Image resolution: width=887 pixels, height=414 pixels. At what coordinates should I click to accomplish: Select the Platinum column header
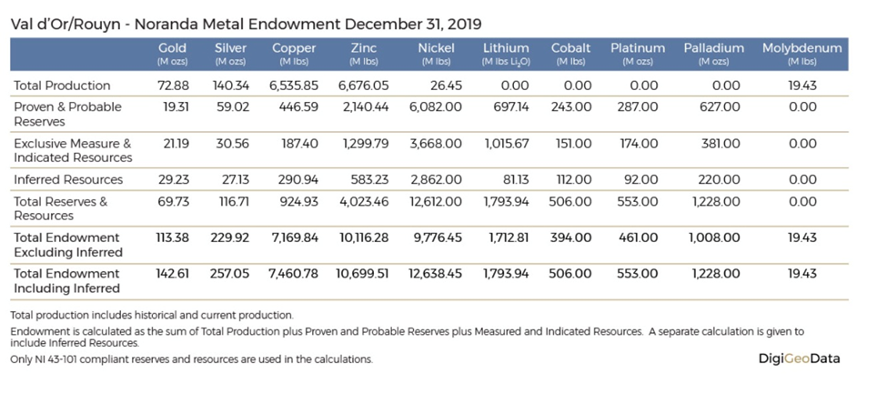point(638,48)
